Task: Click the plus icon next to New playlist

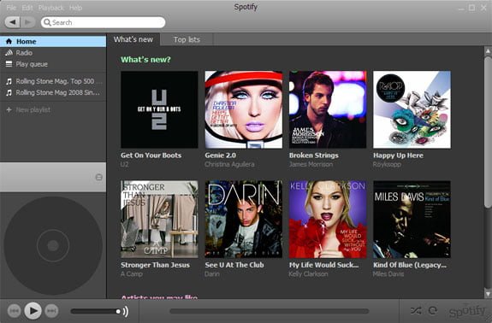Action: (9, 109)
